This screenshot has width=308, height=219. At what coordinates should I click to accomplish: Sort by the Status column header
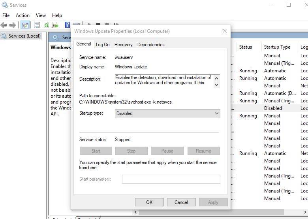tap(246, 47)
